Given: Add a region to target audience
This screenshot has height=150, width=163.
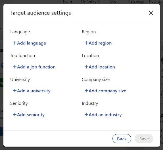Looking at the screenshot, I should pyautogui.click(x=98, y=43).
